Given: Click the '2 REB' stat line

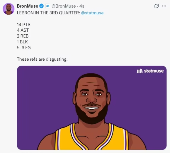Looking at the screenshot, I should pyautogui.click(x=23, y=36).
